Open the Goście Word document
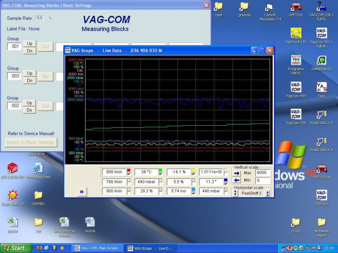The image size is (338, 253). pos(90,225)
